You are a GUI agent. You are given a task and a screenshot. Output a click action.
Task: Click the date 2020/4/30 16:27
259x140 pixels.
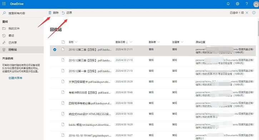(x=124, y=135)
